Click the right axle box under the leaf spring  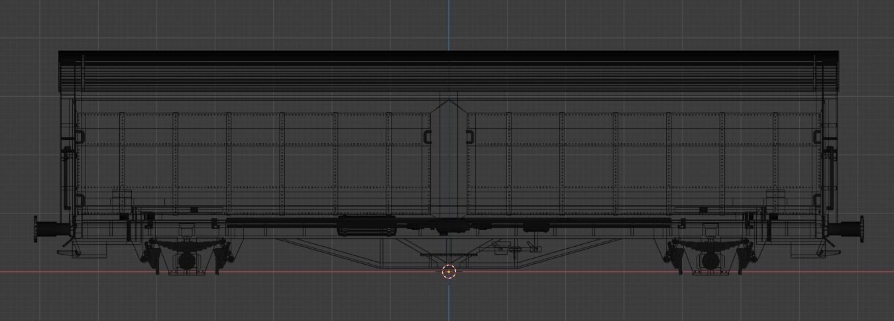[710, 261]
